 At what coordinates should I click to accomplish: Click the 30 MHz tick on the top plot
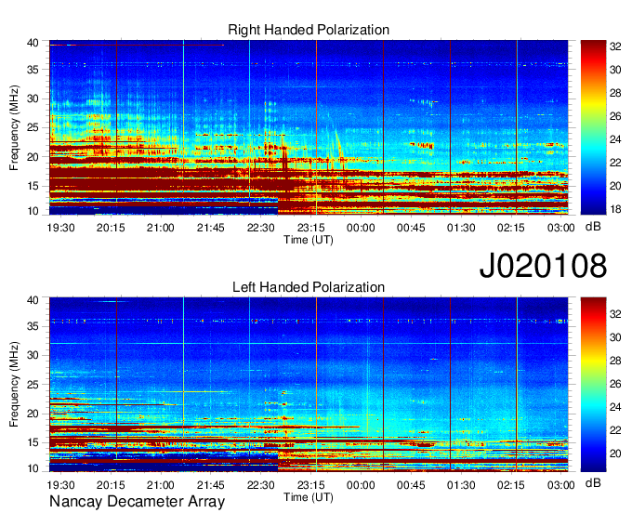33,99
